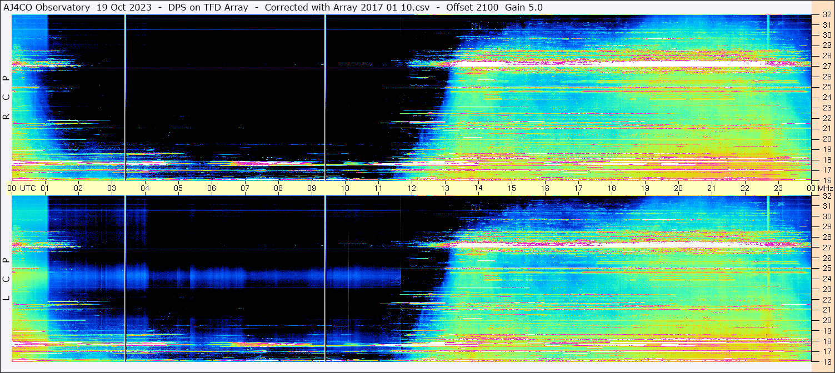Click the 27 MHz label on RCP frequency scale
Screen dimensions: 835x373
tap(826, 66)
